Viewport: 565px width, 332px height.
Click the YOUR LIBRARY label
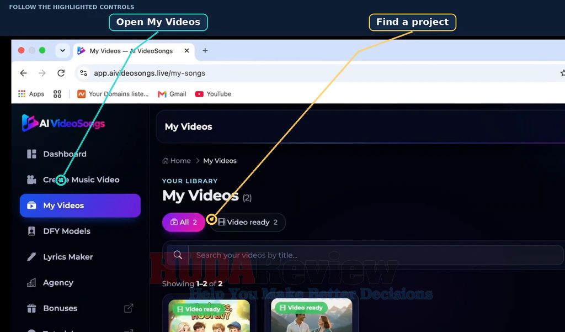190,181
